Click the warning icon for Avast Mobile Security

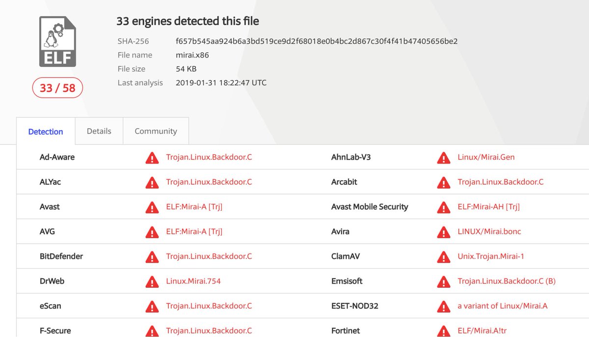pos(444,207)
